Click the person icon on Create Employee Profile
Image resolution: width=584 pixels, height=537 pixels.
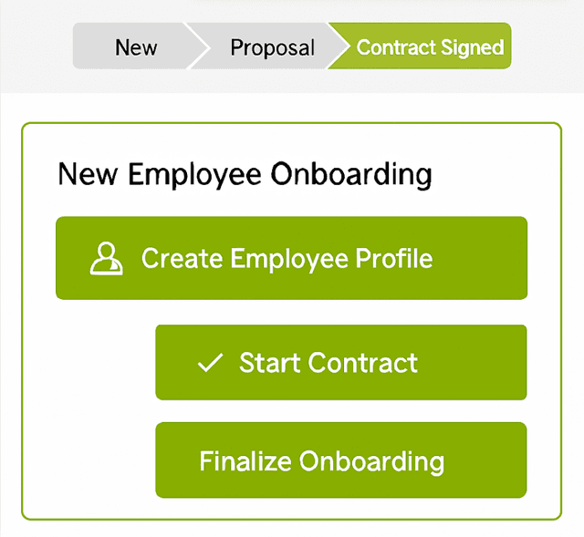click(x=107, y=259)
